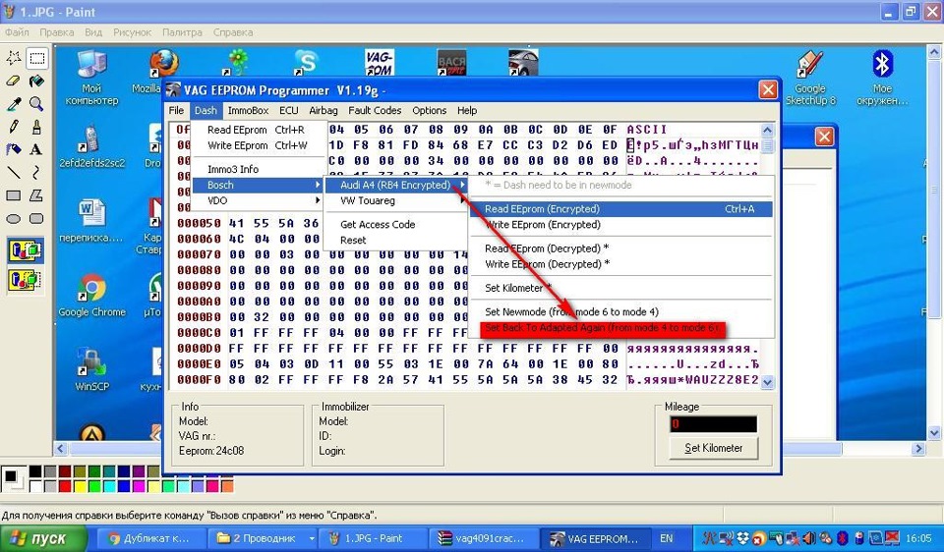The height and width of the screenshot is (552, 944).
Task: Select the Ellipse shape tool
Action: pos(13,218)
